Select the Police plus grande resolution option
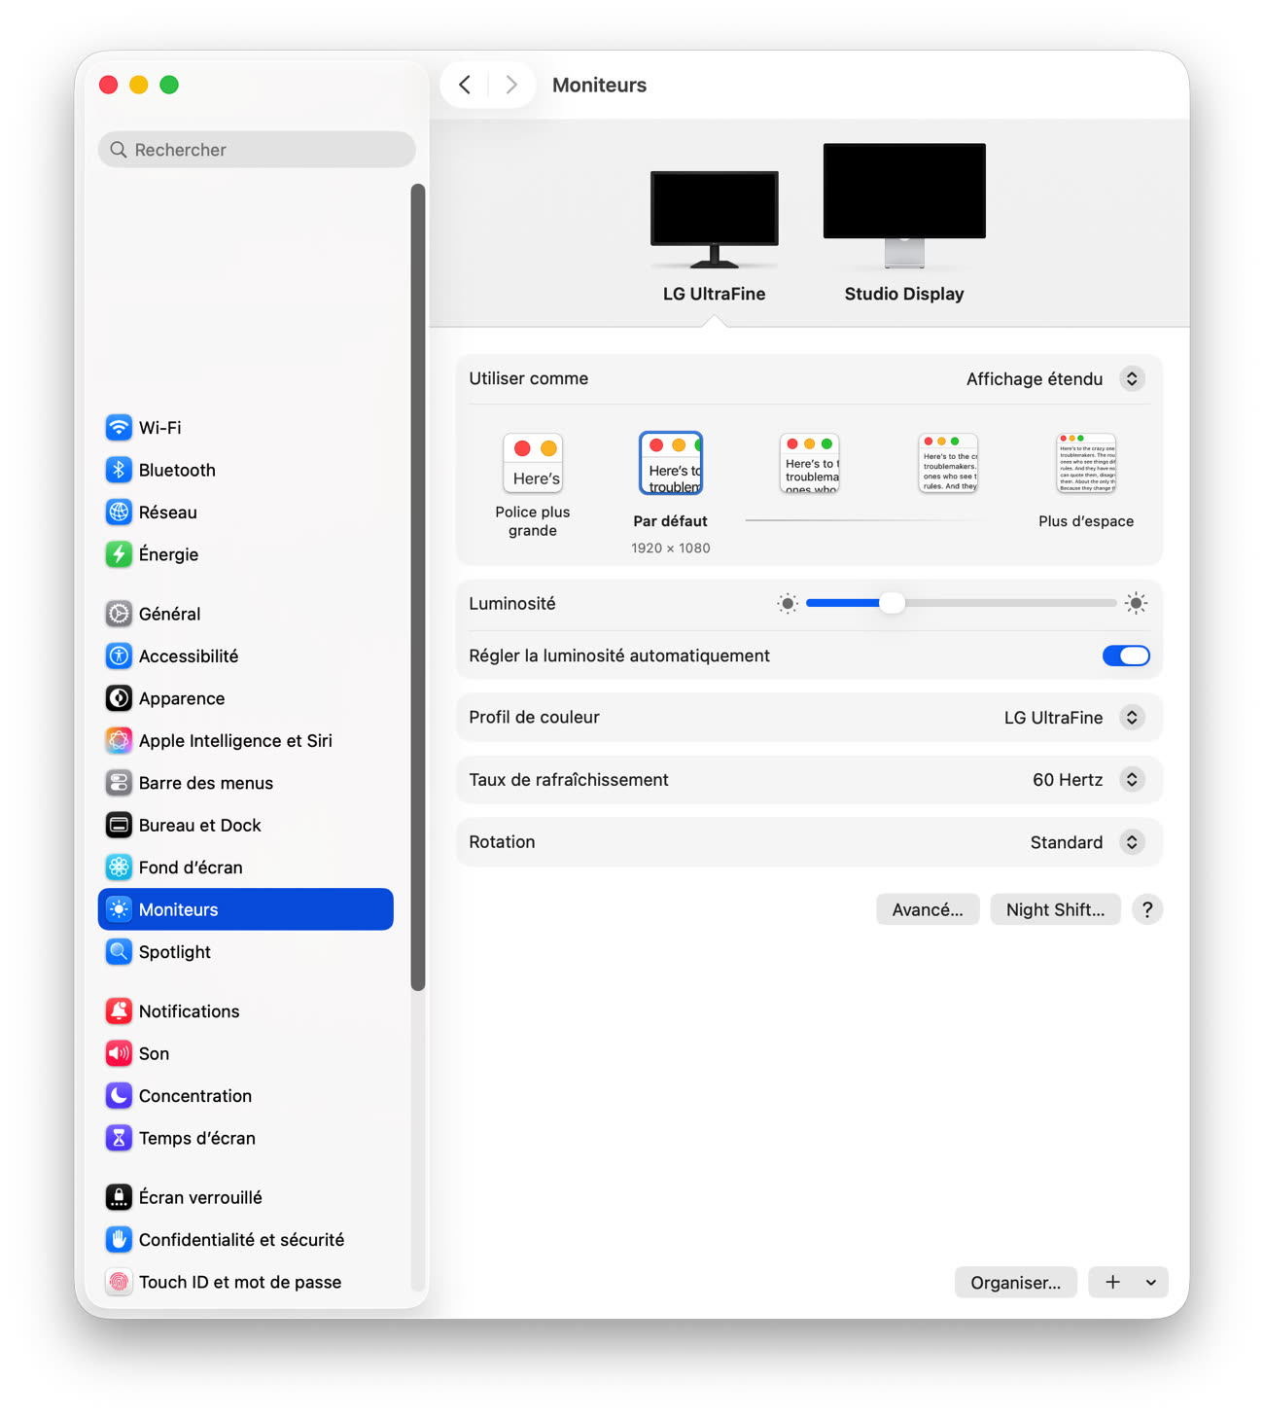This screenshot has height=1417, width=1264. (x=533, y=464)
